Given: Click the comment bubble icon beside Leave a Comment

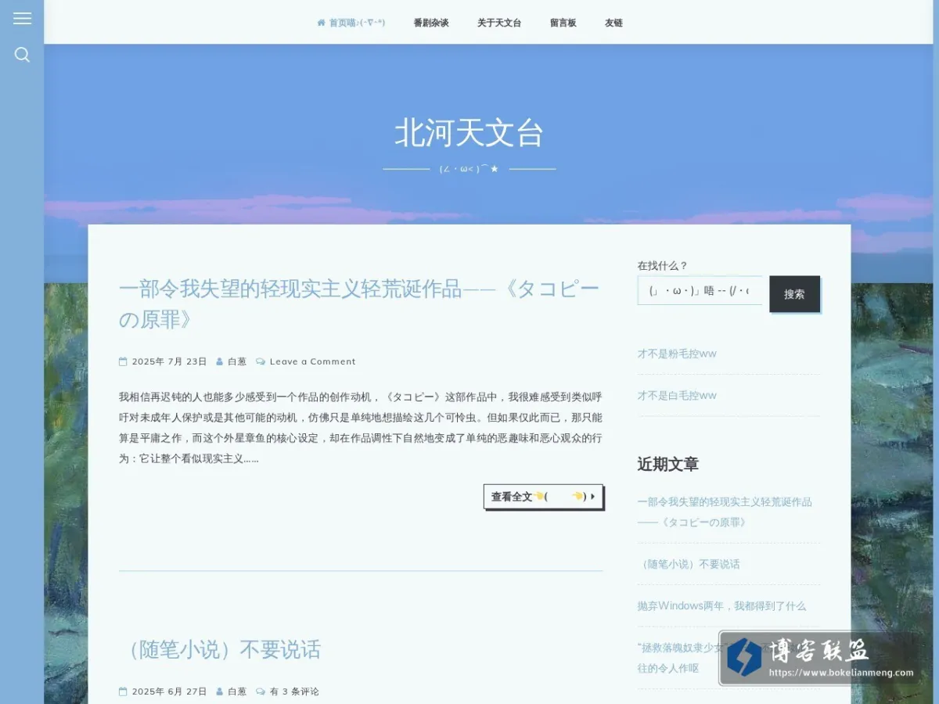Looking at the screenshot, I should click(x=261, y=361).
